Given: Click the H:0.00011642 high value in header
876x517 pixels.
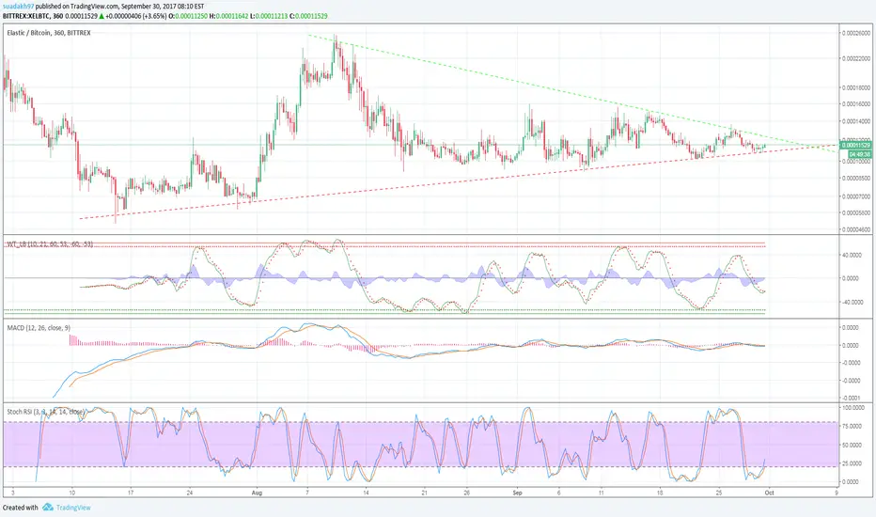Looking at the screenshot, I should [228, 16].
